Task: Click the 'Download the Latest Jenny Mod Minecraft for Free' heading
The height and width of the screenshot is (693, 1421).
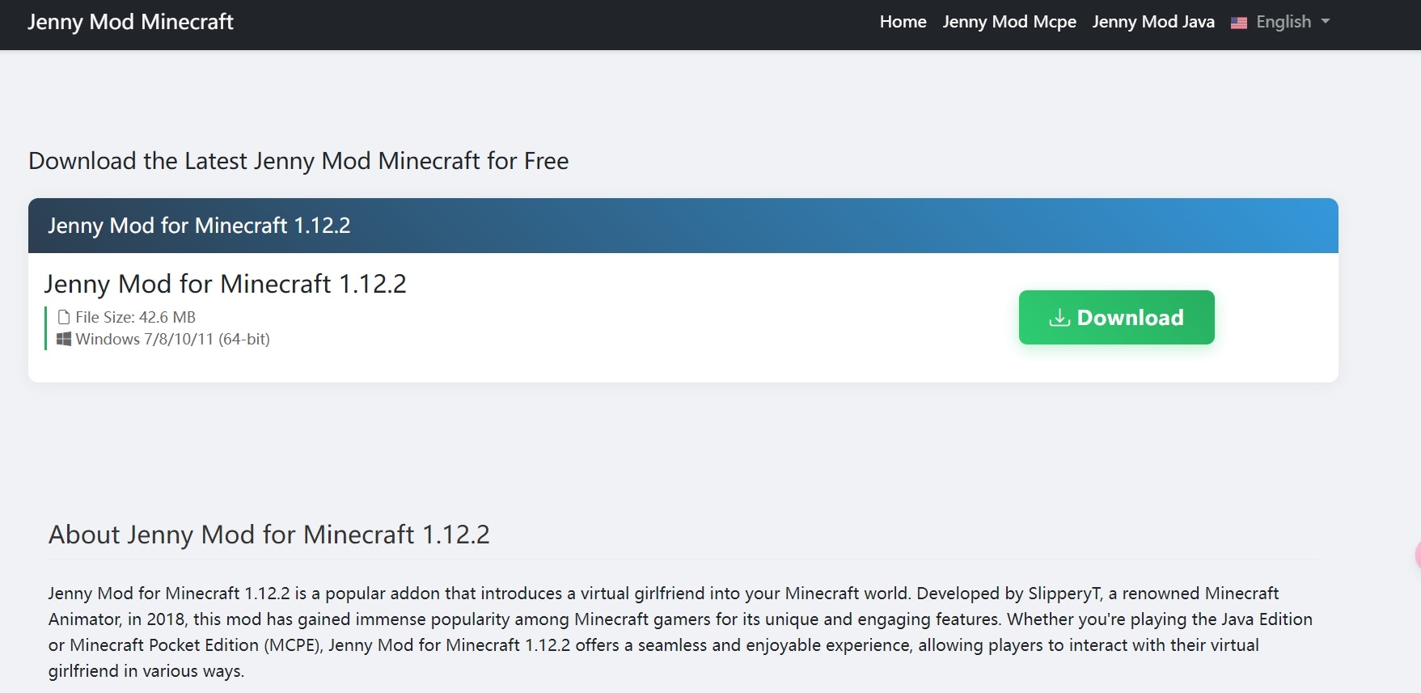Action: pos(298,161)
